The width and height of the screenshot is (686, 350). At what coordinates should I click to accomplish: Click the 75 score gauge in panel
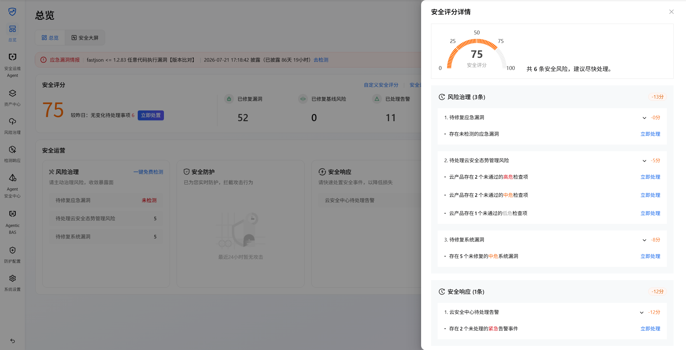477,54
